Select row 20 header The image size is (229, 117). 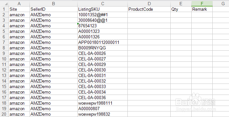point(4,114)
